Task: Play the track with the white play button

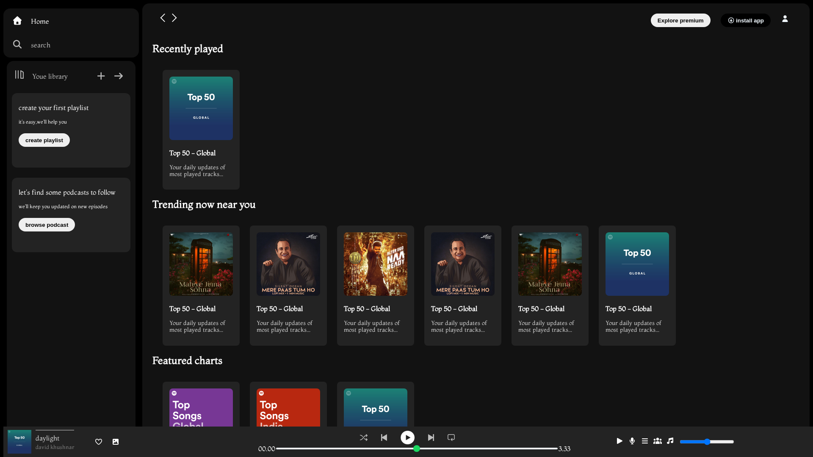Action: pos(408,438)
